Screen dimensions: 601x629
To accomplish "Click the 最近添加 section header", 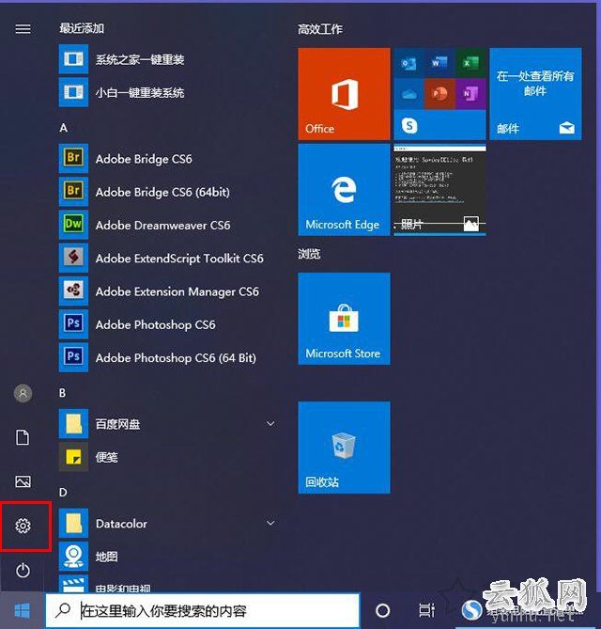I will pos(82,28).
